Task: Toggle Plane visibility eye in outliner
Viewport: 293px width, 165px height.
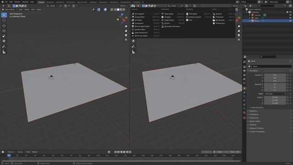Action: [290, 21]
